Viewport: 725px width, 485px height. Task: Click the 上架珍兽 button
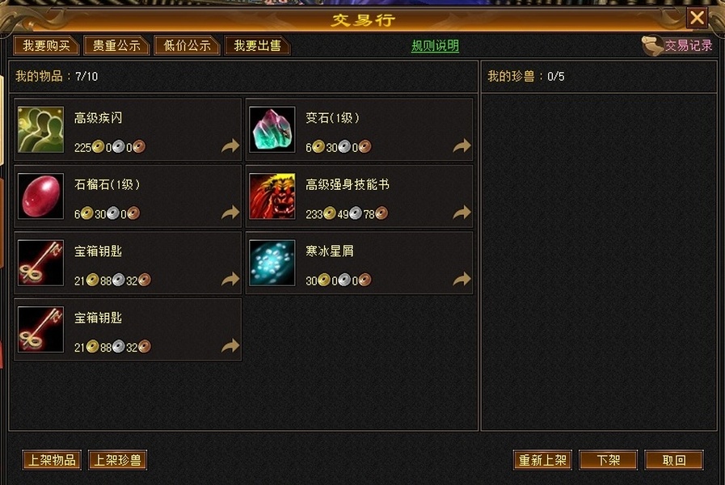tap(117, 460)
